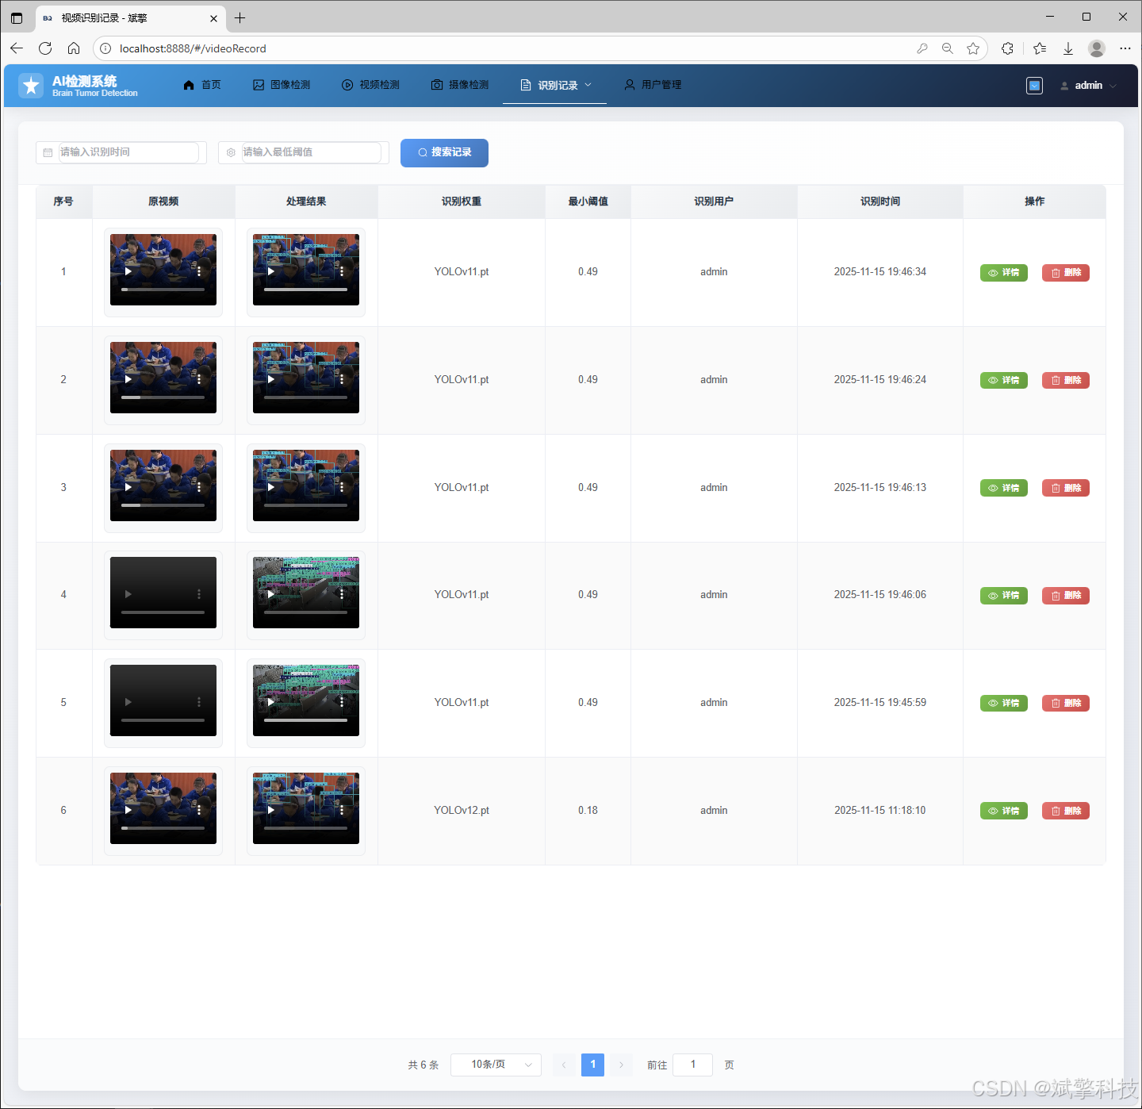
Task: Go to the 视频检测 menu item
Action: (370, 85)
